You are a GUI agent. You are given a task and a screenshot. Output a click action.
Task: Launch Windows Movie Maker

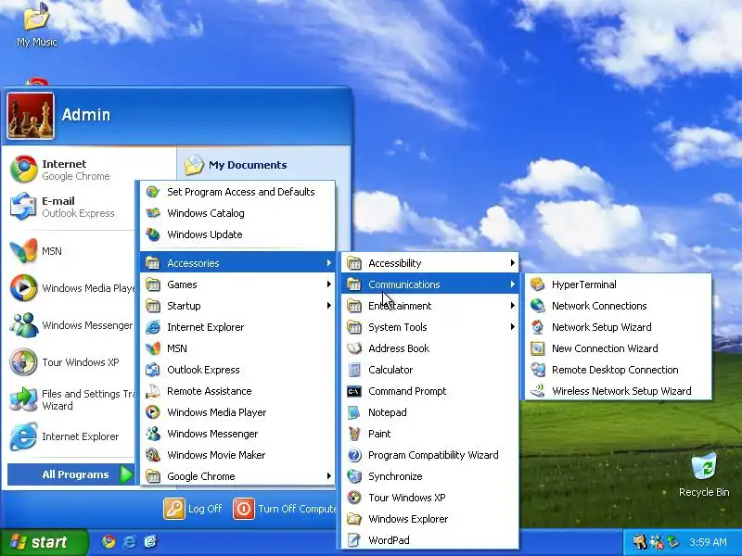[x=237, y=454]
